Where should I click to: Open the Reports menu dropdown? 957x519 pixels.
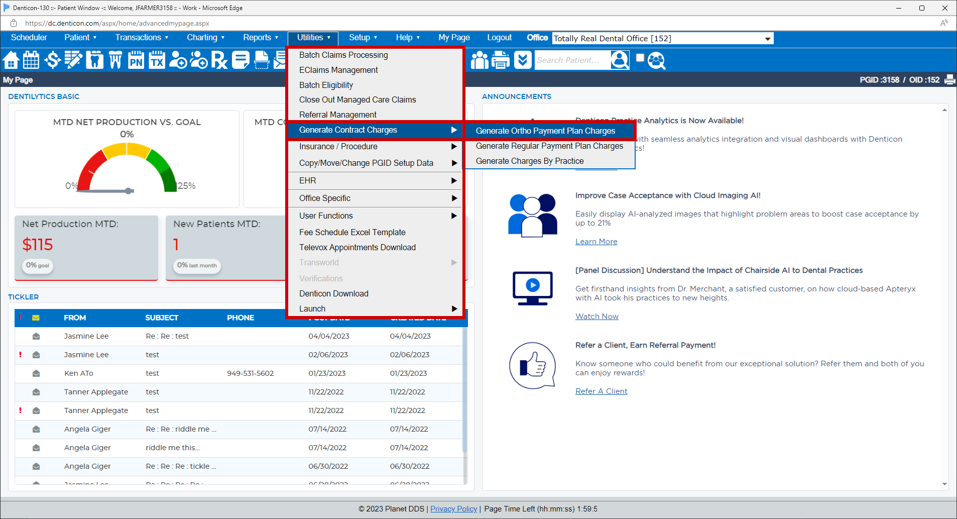tap(261, 38)
